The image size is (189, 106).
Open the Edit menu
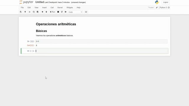29,7
